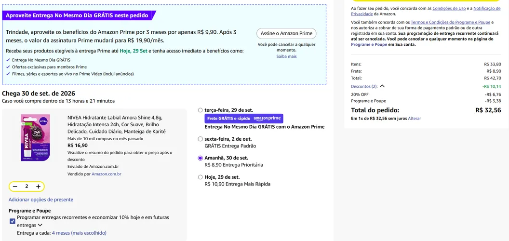Uncheck the Programe e Poupe recurring delivery checkbox

tap(13, 221)
